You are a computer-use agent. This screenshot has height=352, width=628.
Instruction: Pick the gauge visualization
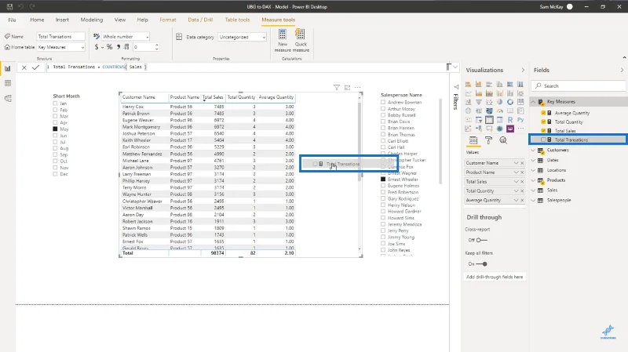(499, 111)
